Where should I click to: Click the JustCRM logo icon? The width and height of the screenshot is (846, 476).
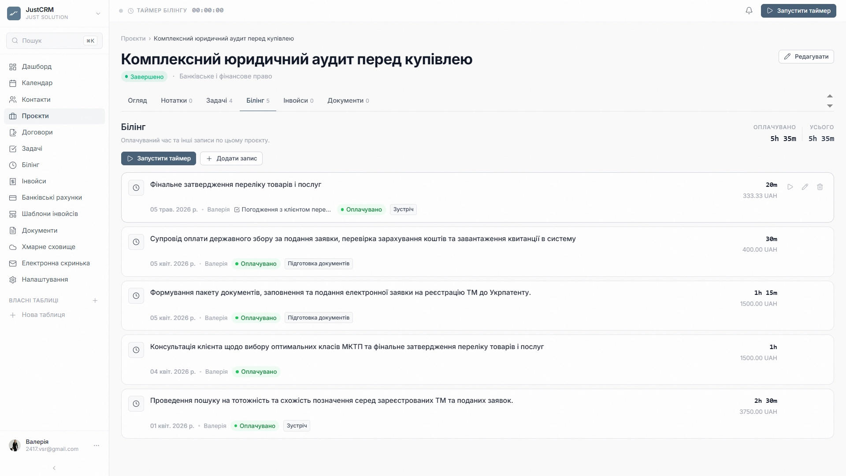pos(14,13)
